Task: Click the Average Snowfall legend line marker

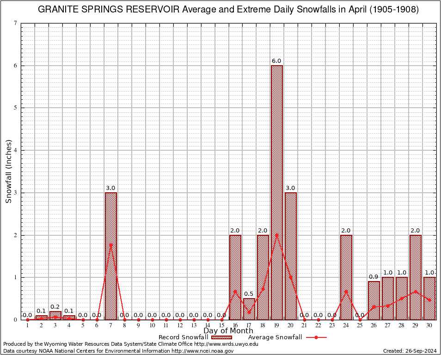Action: (316, 337)
